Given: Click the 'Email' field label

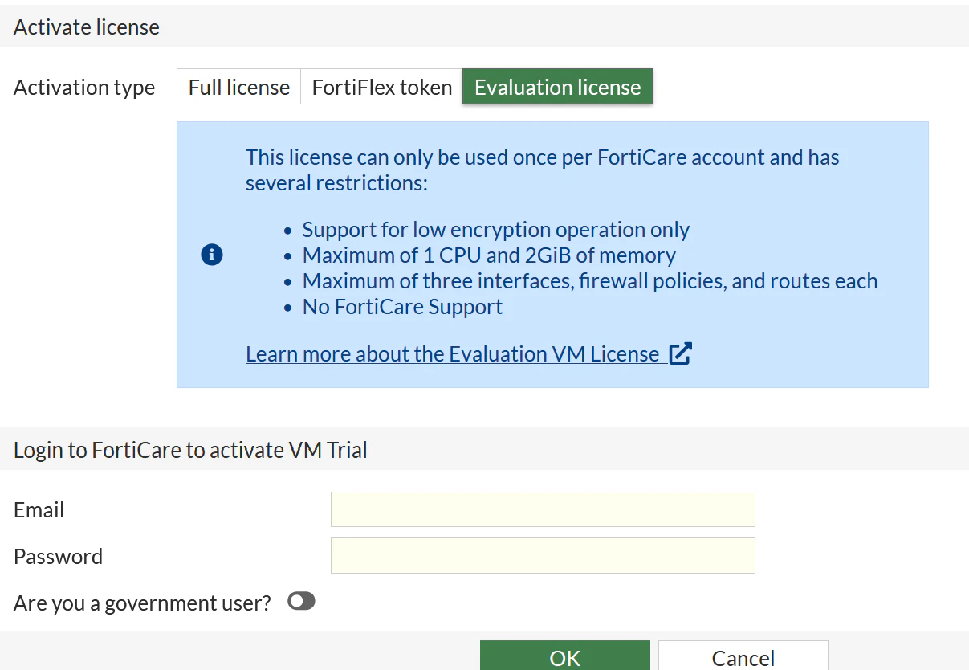Looking at the screenshot, I should [x=39, y=509].
